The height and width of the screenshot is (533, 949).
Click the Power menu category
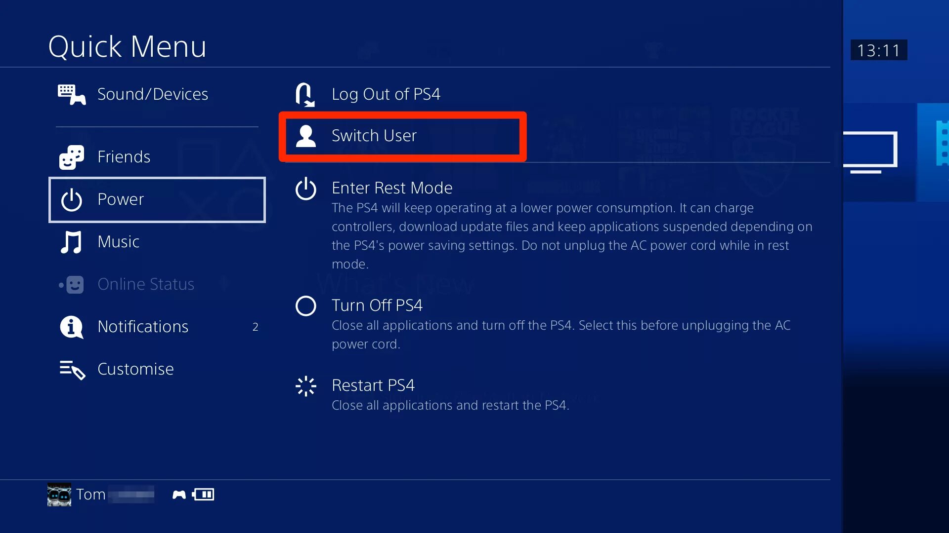click(156, 199)
